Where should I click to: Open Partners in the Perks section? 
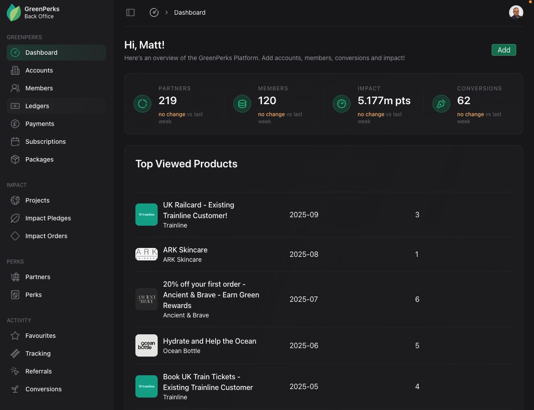pyautogui.click(x=37, y=277)
